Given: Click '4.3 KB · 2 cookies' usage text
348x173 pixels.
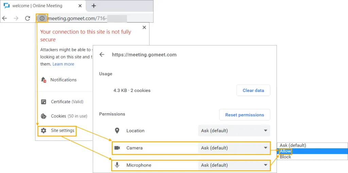Looking at the screenshot, I should [132, 90].
